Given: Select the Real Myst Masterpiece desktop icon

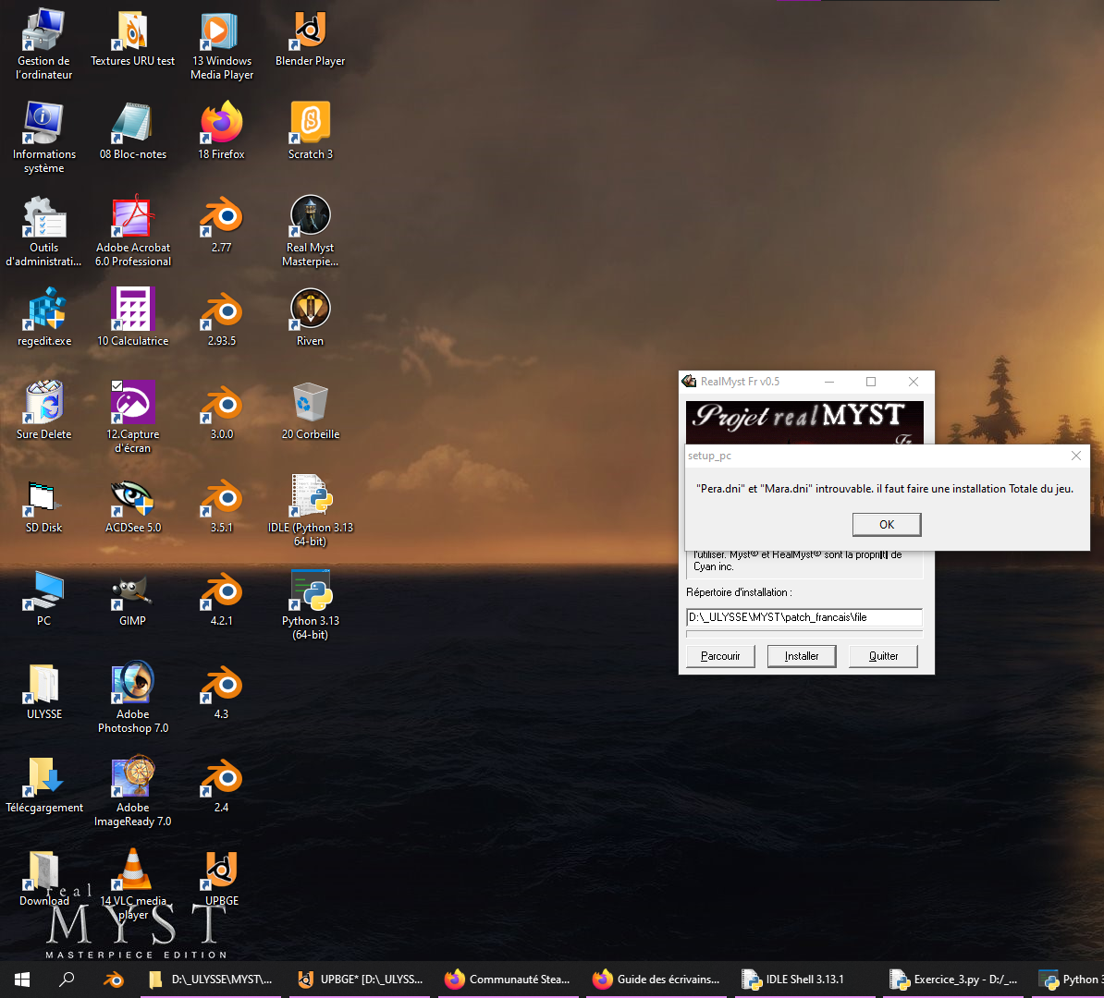Looking at the screenshot, I should [311, 231].
